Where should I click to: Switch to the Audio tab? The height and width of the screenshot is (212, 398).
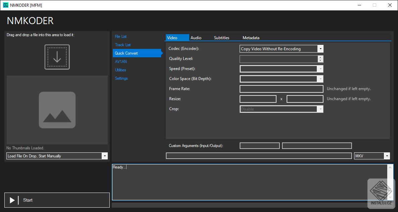(x=196, y=38)
